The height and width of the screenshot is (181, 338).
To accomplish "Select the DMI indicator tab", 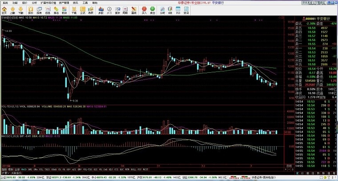I will point(30,169).
